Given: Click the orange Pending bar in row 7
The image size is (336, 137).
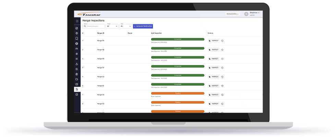Looking at the screenshot, I should [x=178, y=93].
